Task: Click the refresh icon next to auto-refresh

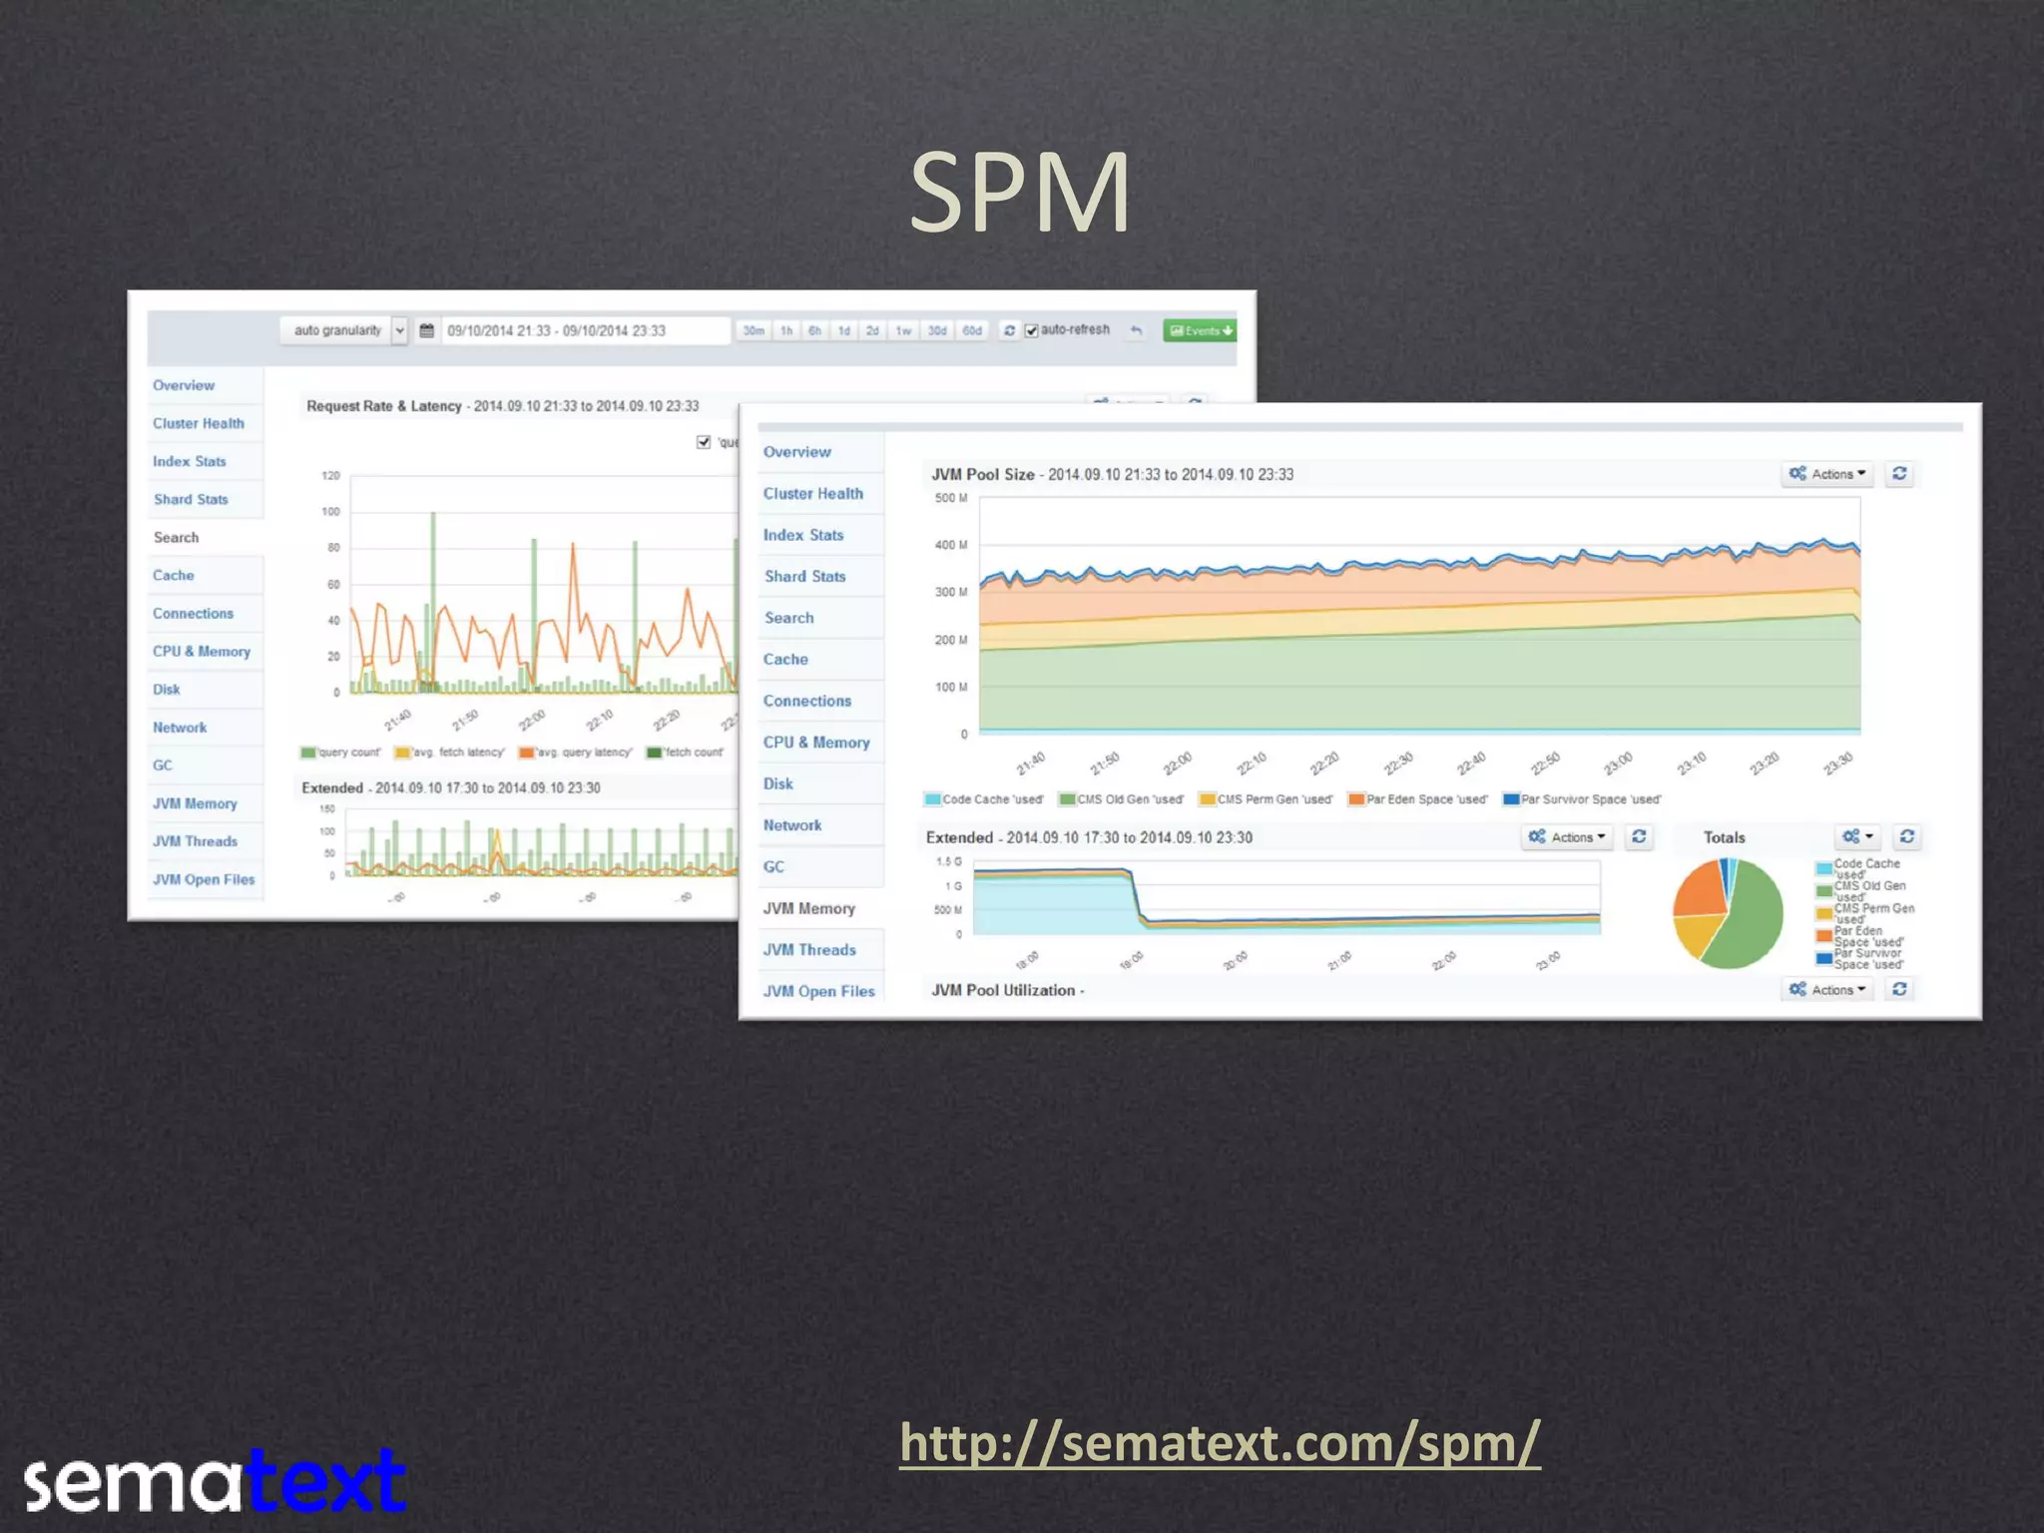Action: point(1009,330)
